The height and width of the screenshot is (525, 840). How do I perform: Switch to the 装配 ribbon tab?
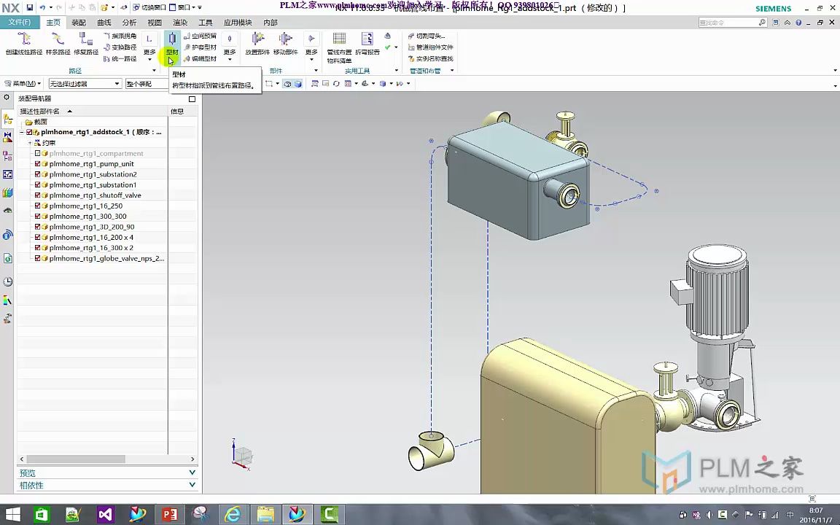pos(79,23)
